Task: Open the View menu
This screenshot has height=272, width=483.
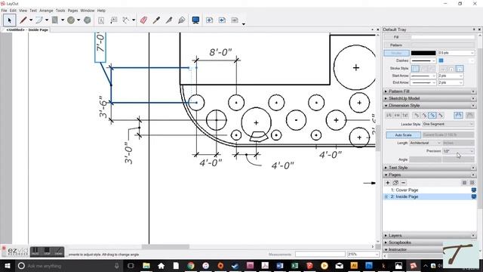Action: pos(23,11)
